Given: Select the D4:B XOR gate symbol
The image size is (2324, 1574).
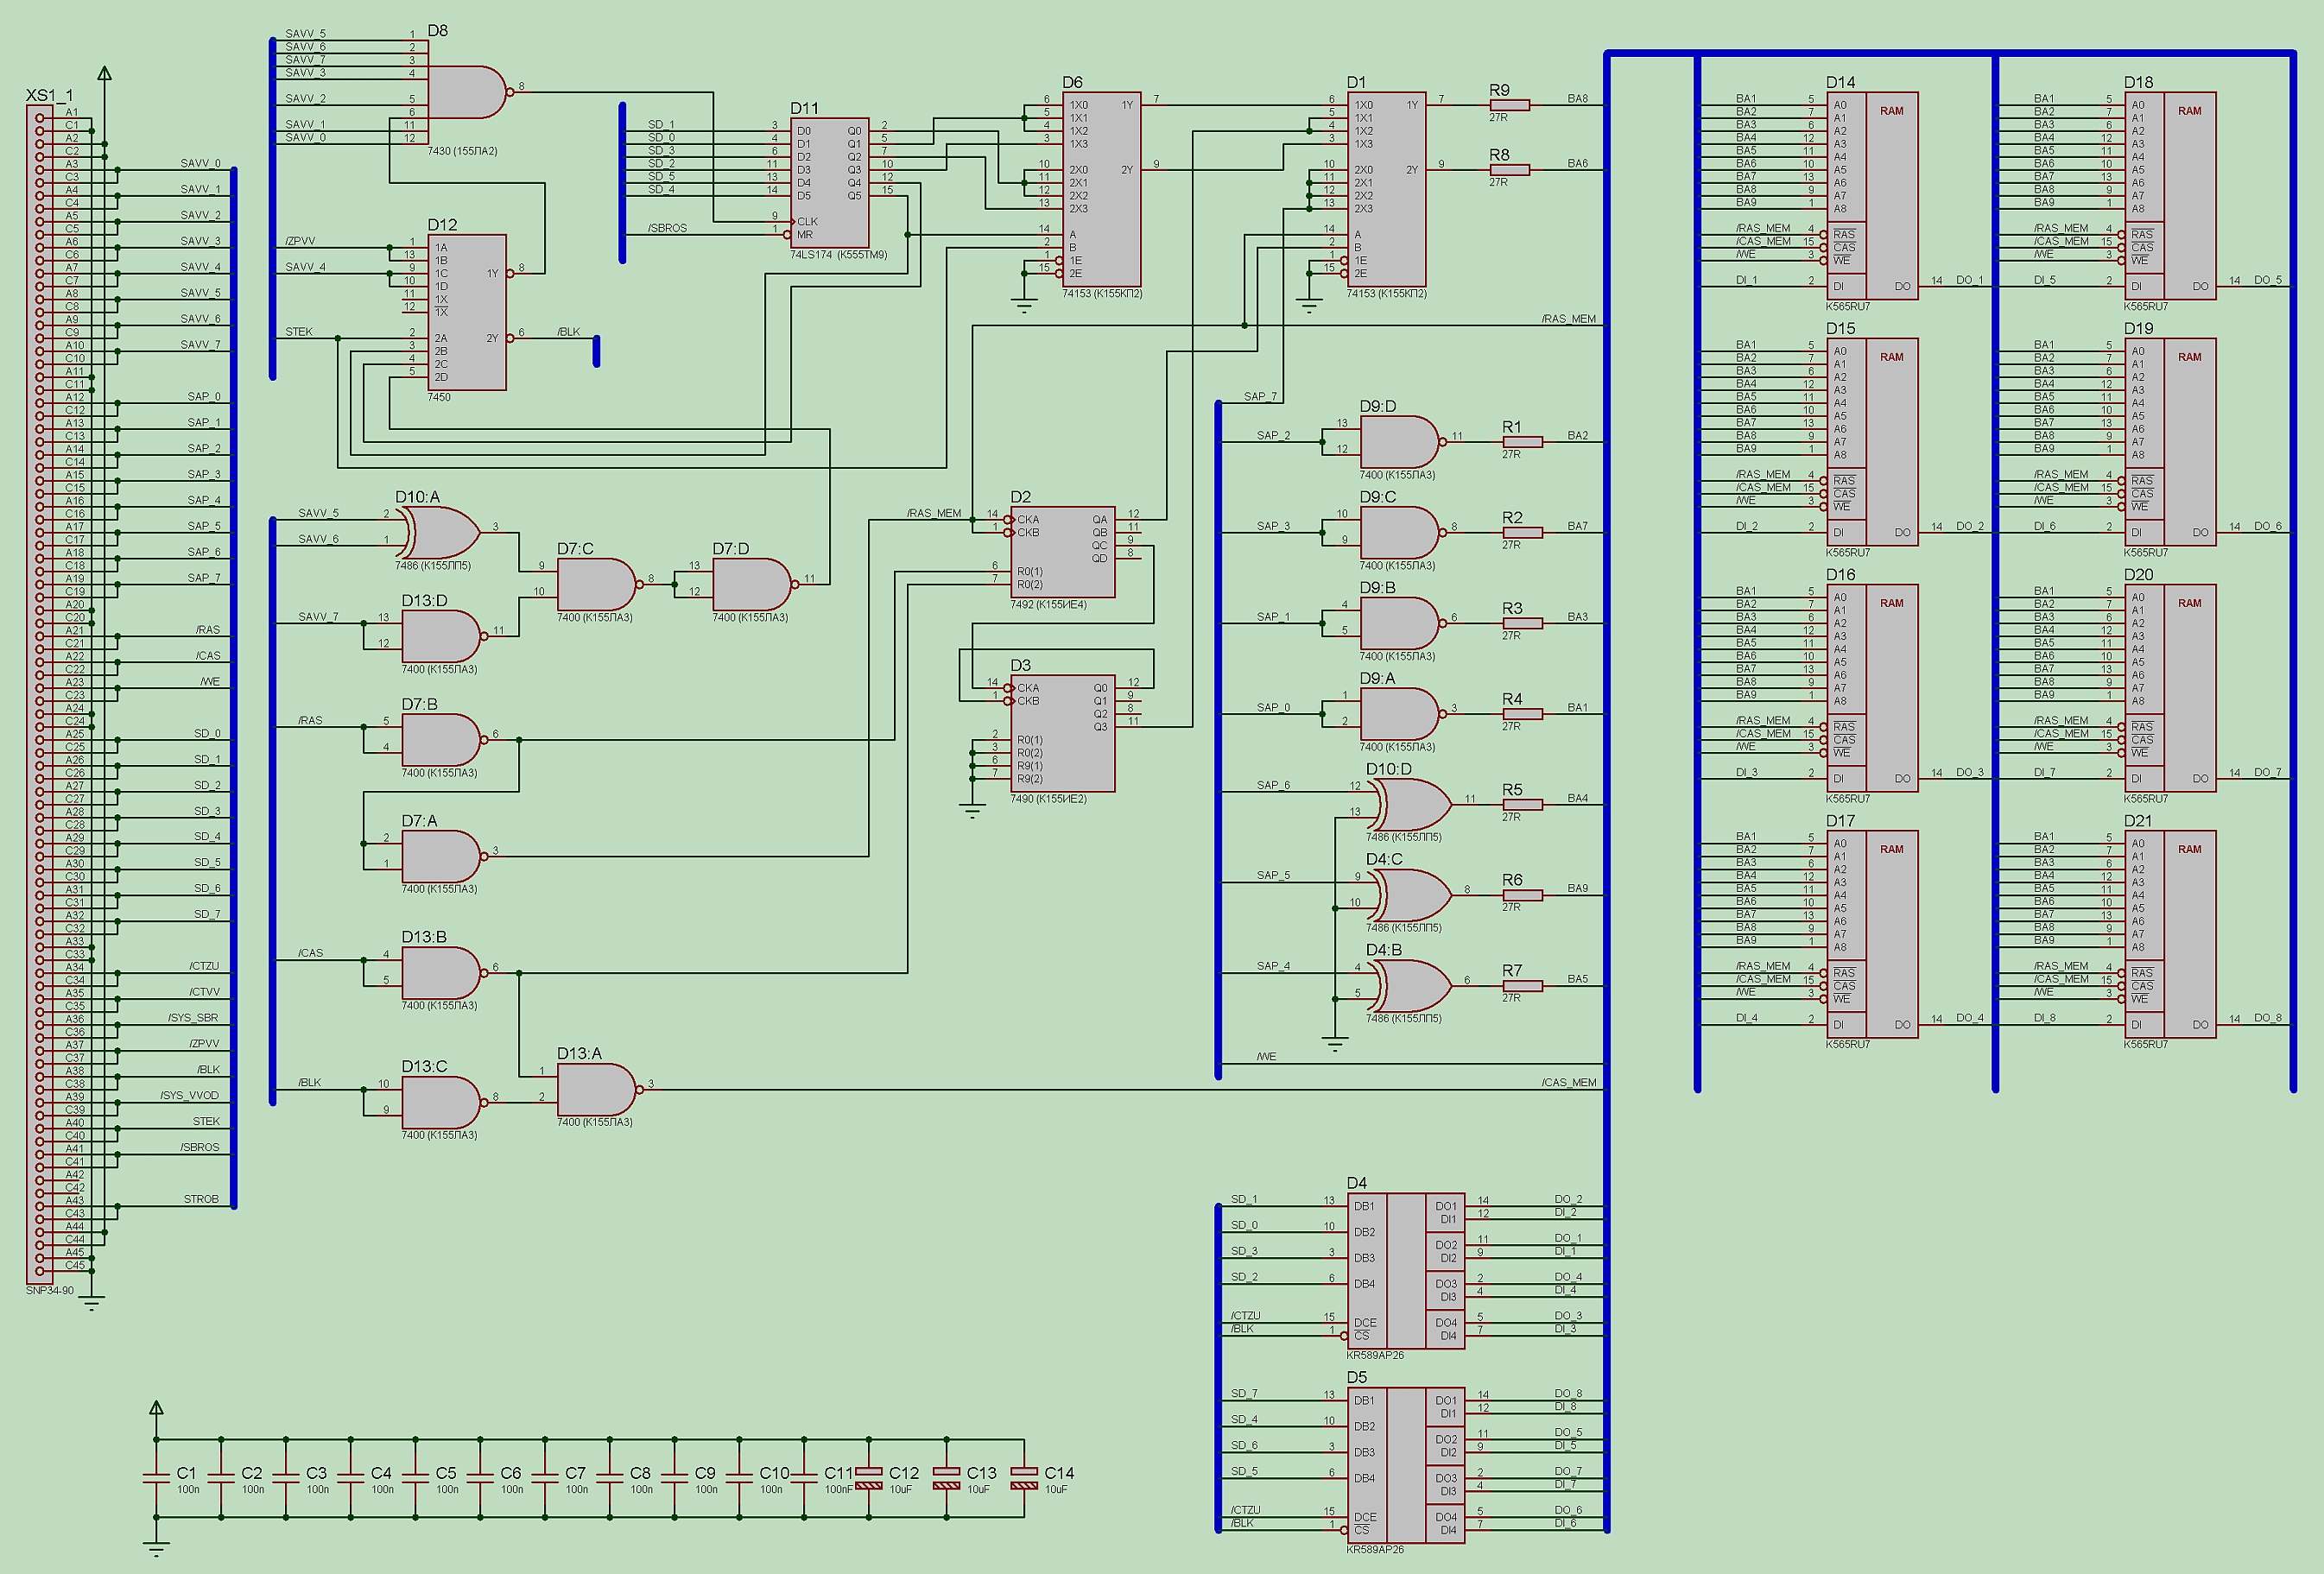Looking at the screenshot, I should coord(1412,985).
